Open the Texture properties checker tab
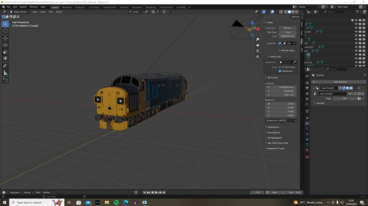The image size is (368, 206). 307,157
